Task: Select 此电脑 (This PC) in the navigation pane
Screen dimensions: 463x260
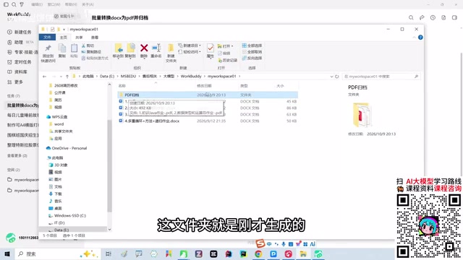Action: click(55, 157)
